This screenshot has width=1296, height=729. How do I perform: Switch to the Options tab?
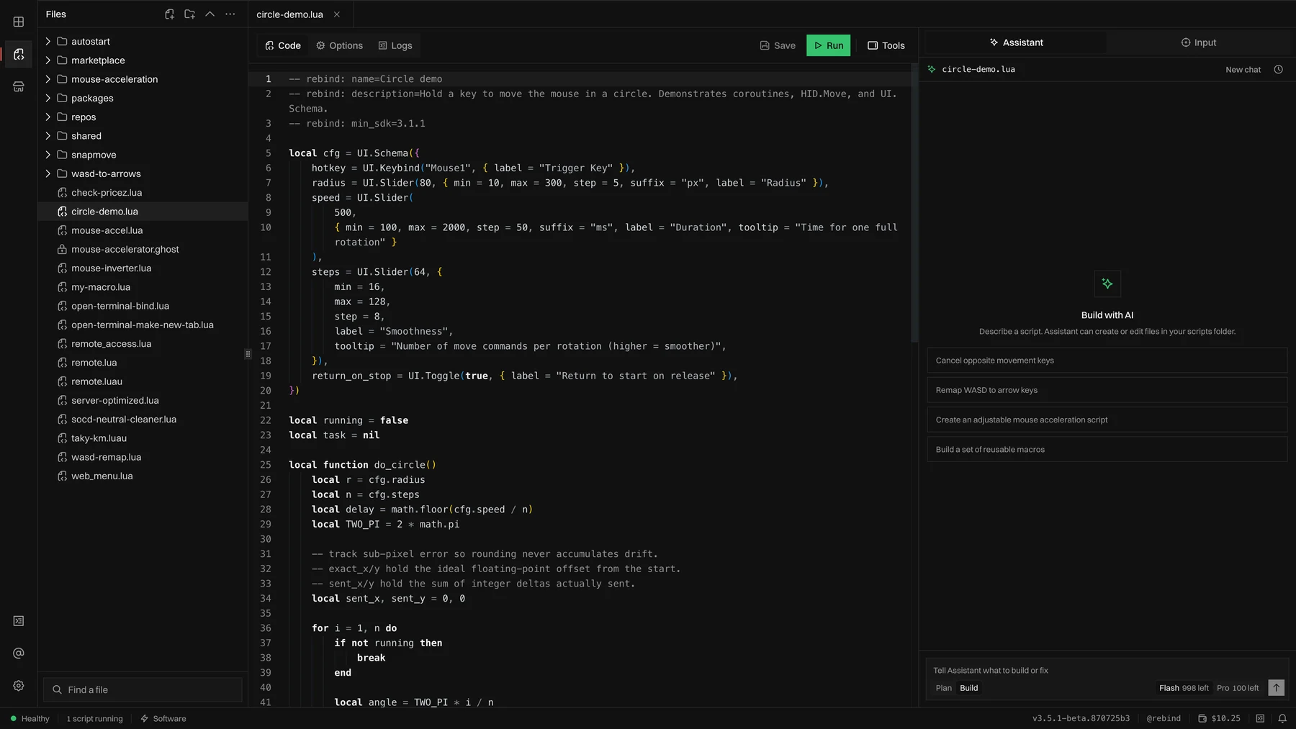pos(339,45)
